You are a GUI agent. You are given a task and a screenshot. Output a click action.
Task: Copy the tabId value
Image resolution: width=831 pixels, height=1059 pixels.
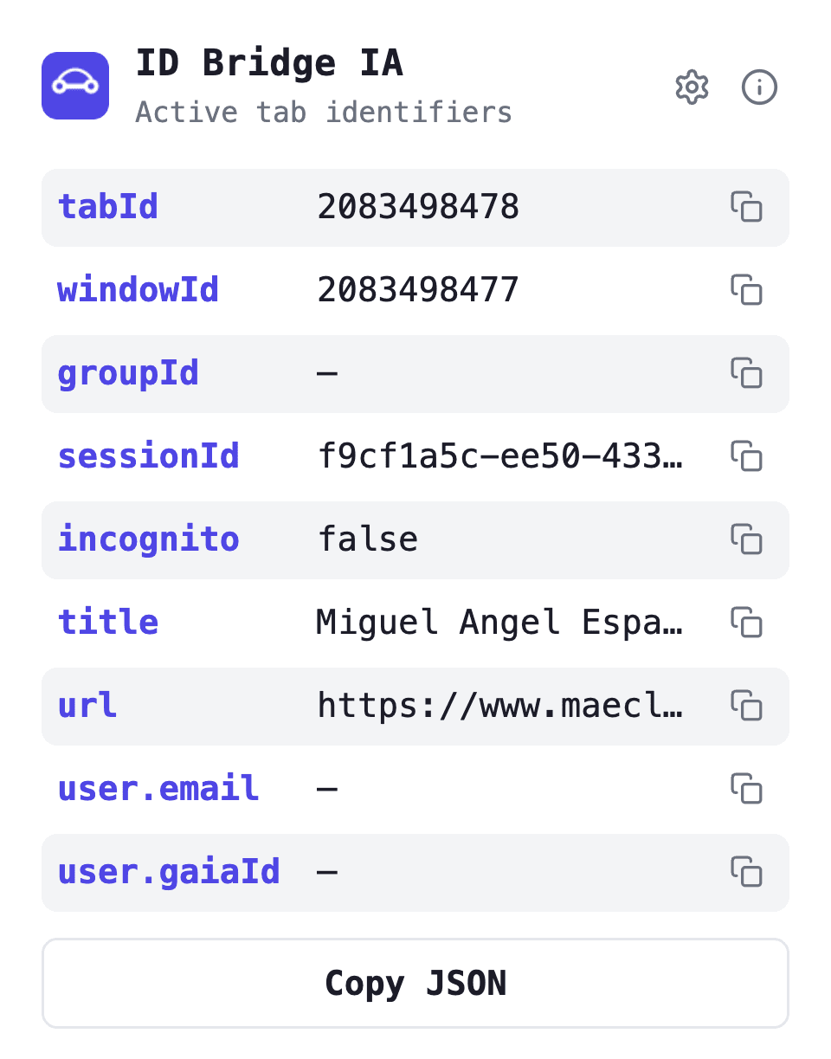(x=746, y=207)
